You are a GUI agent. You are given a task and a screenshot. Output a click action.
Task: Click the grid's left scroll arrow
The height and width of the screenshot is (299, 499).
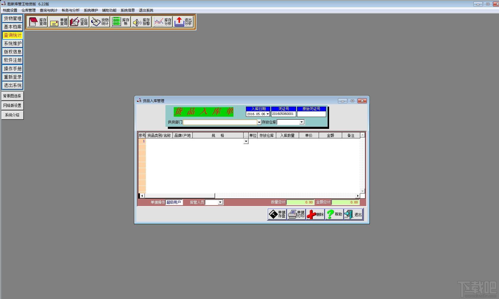click(x=142, y=196)
